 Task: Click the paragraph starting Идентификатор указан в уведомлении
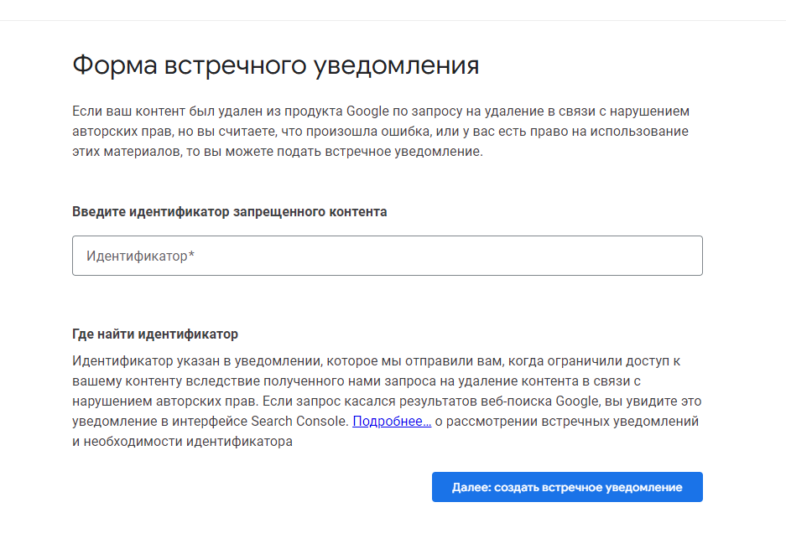coord(387,401)
